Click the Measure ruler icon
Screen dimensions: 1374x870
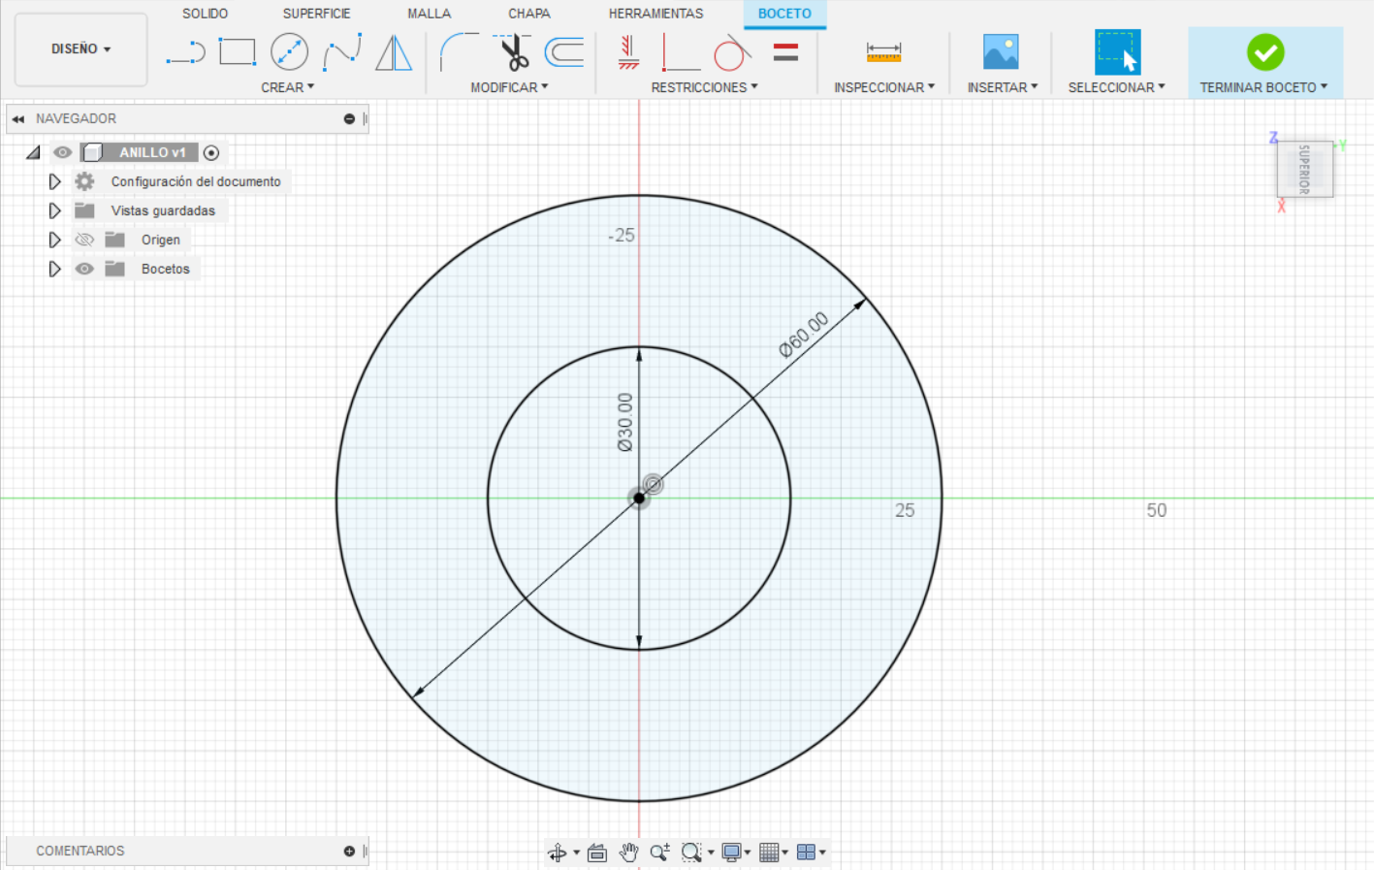(883, 51)
